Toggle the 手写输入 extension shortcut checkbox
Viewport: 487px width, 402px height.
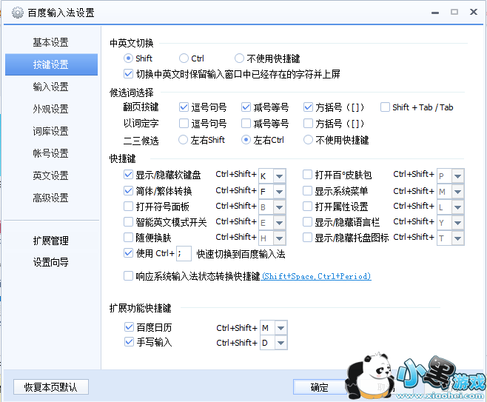pos(129,342)
